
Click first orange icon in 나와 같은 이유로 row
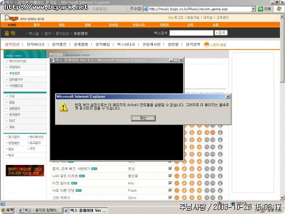(177, 176)
